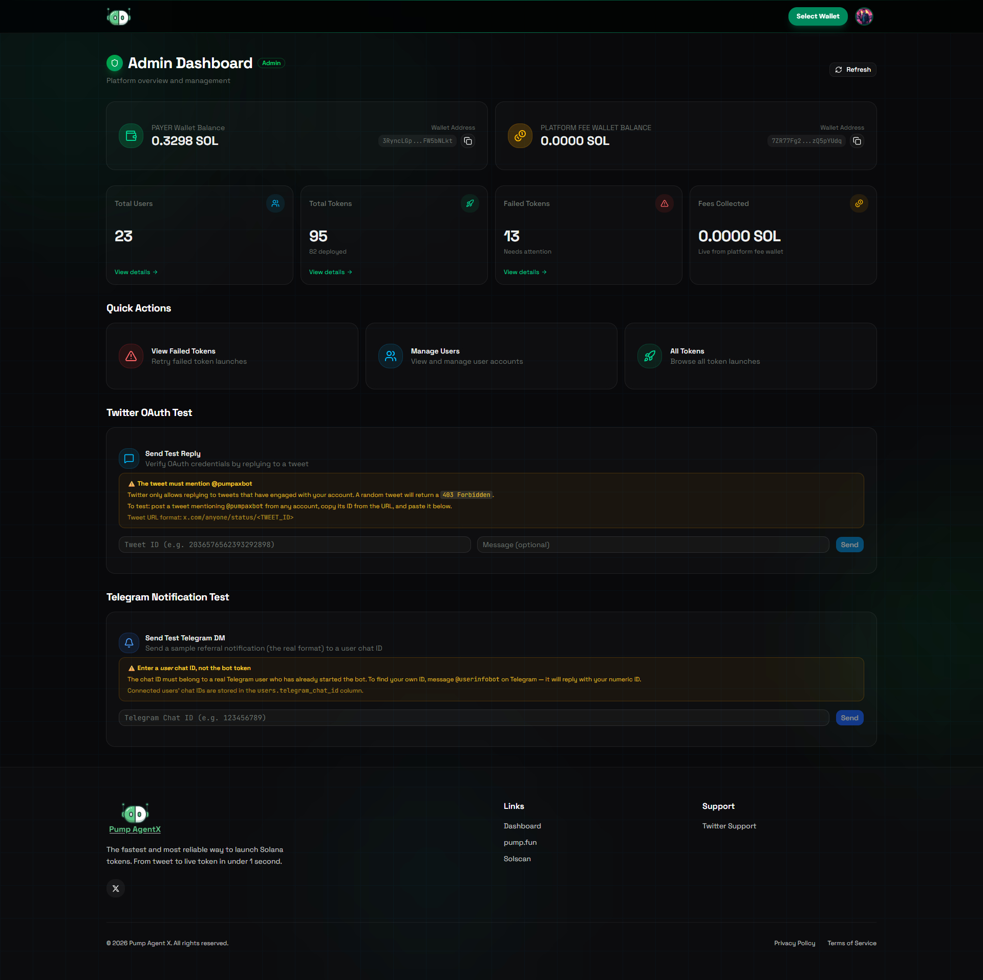
Task: Copy the platform fee wallet address
Action: click(857, 141)
